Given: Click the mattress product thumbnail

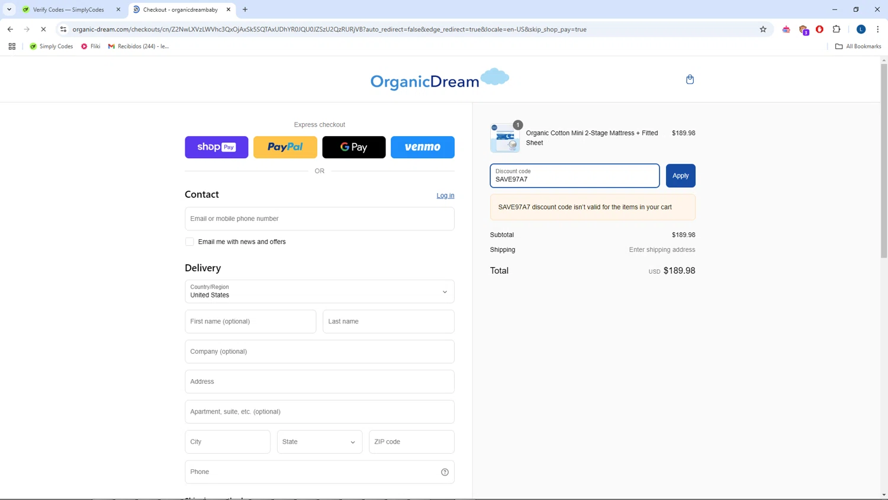Looking at the screenshot, I should coord(504,138).
